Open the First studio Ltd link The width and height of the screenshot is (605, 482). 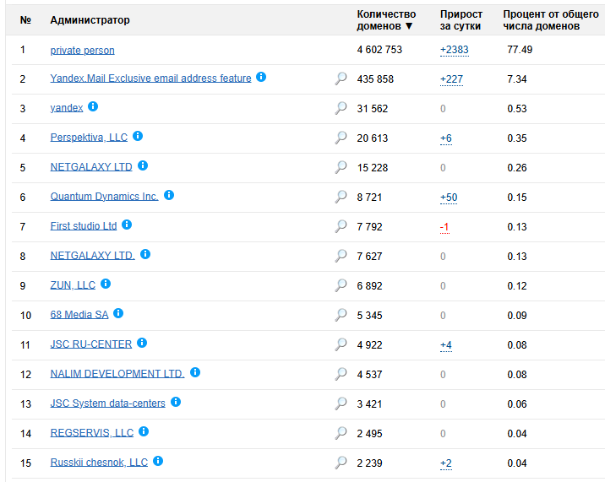click(84, 226)
